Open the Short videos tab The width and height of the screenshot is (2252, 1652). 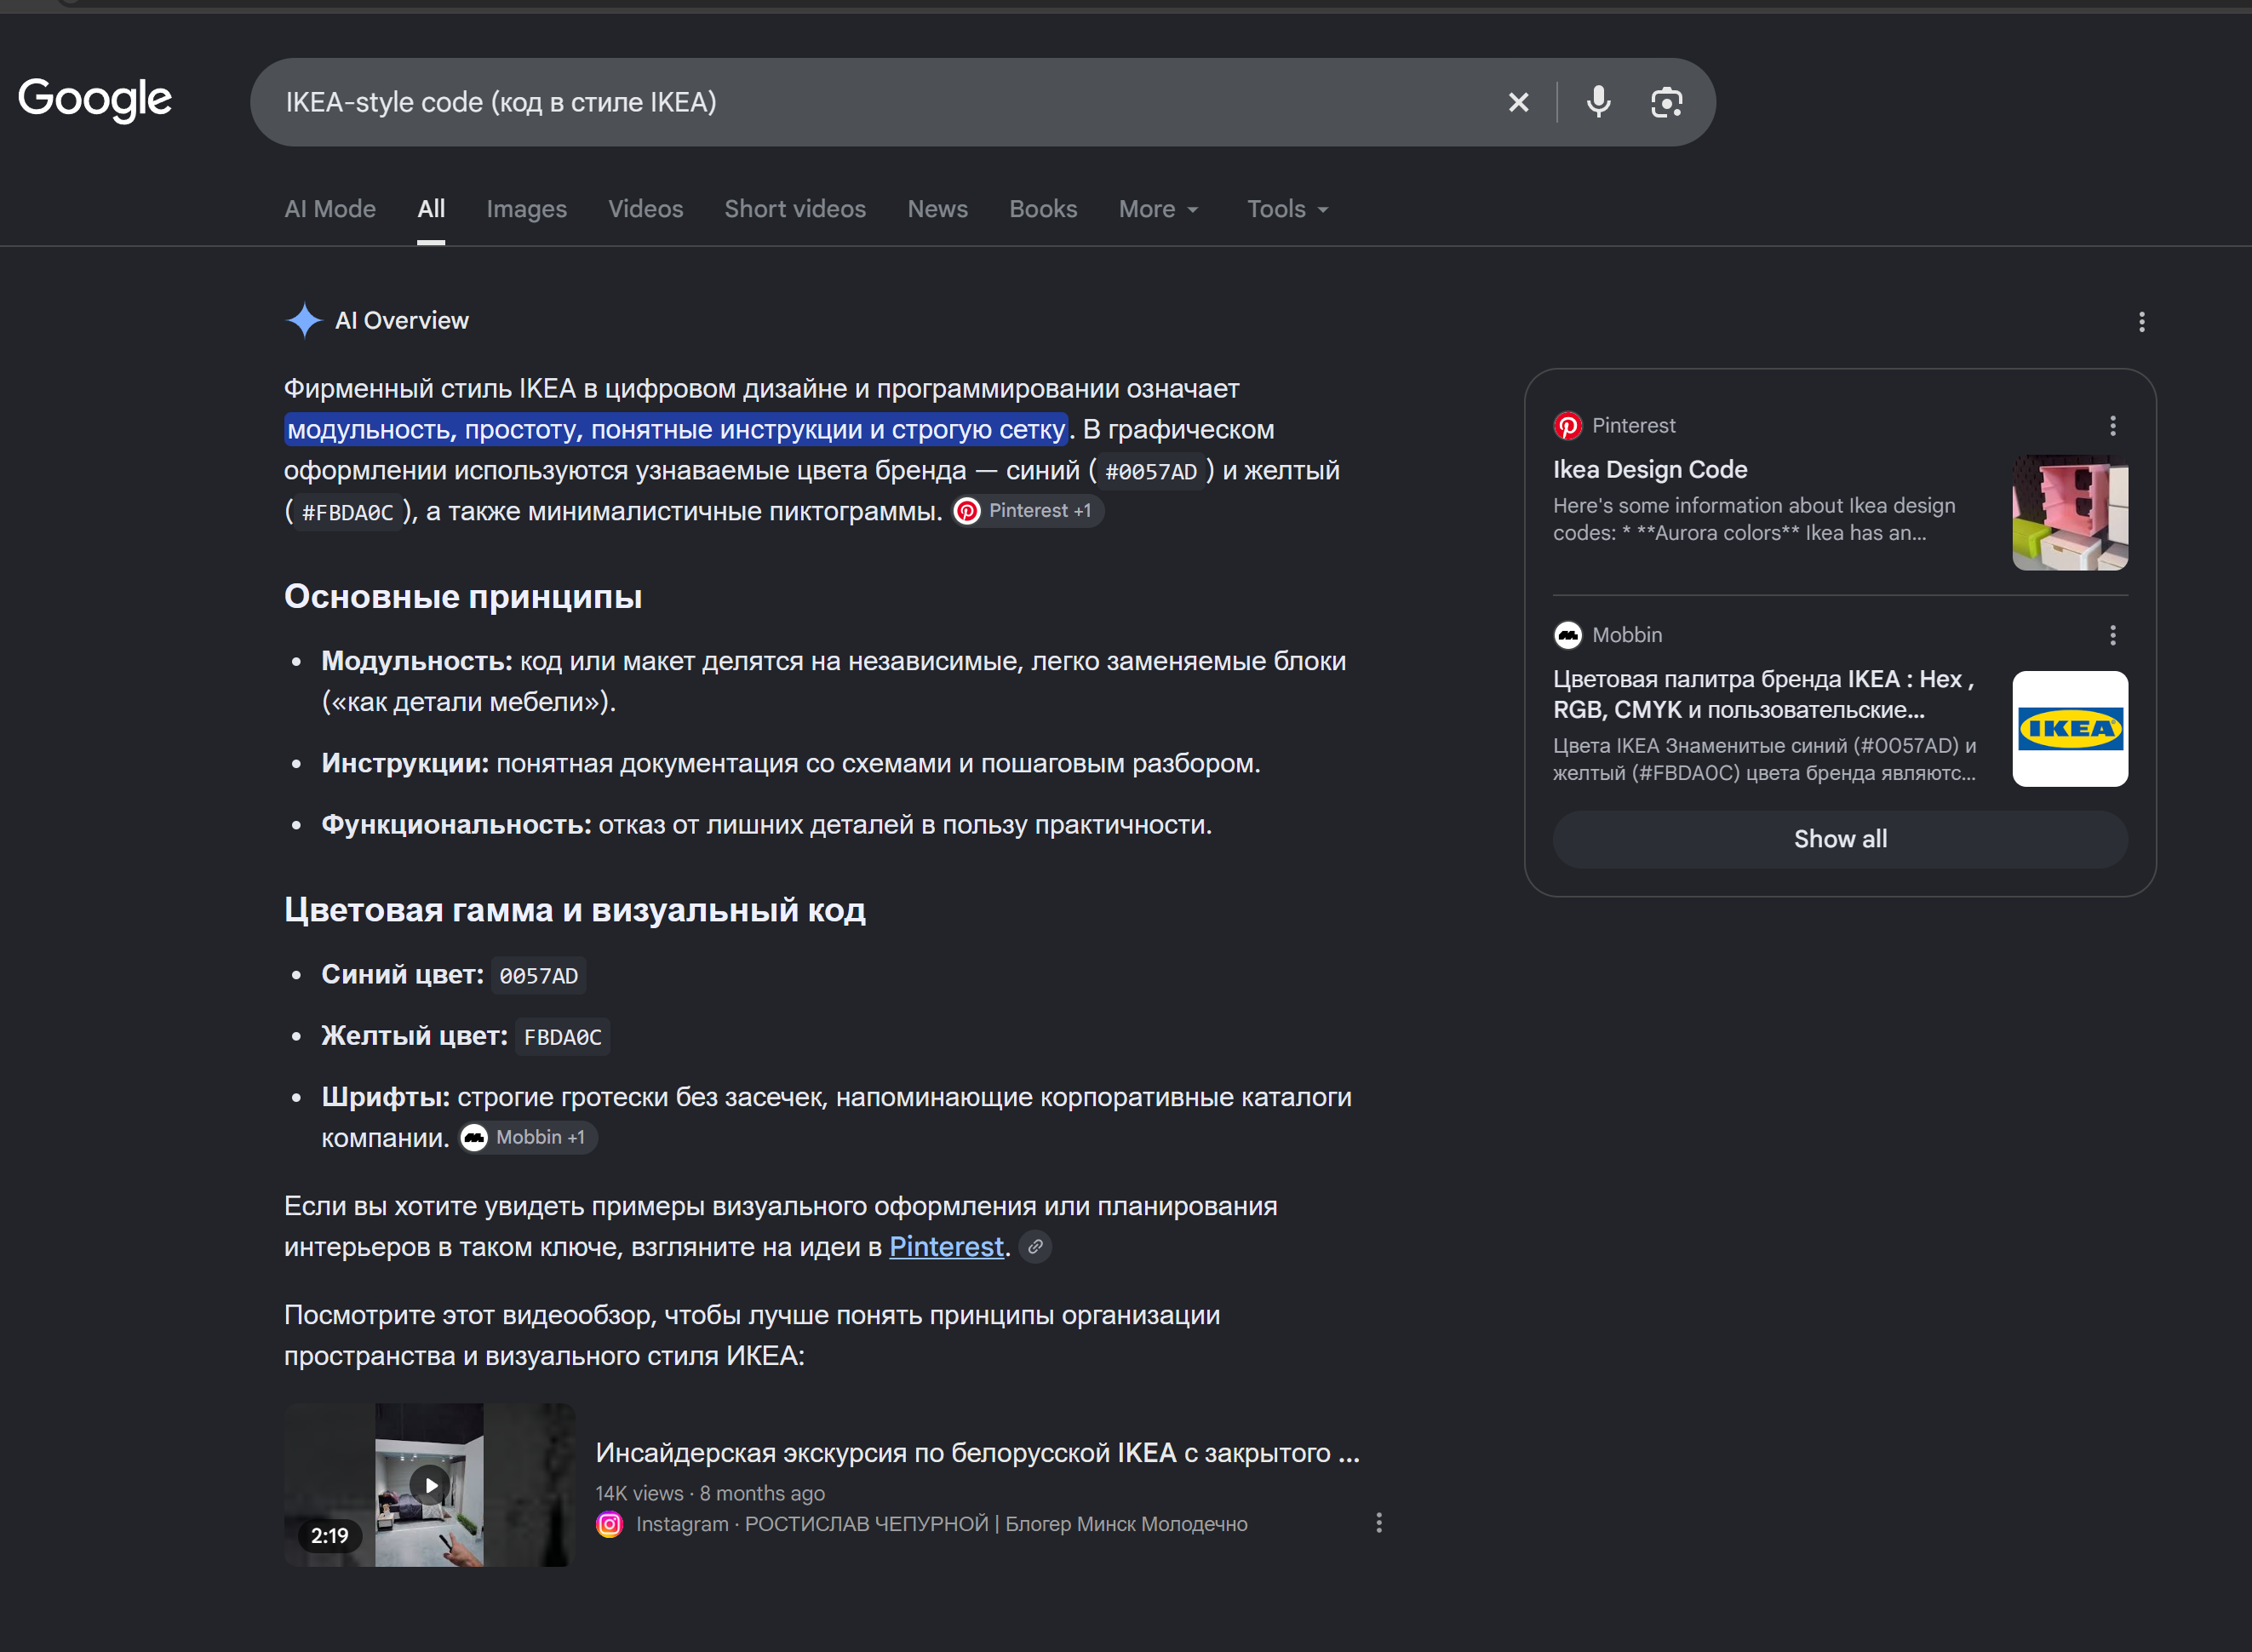(794, 209)
